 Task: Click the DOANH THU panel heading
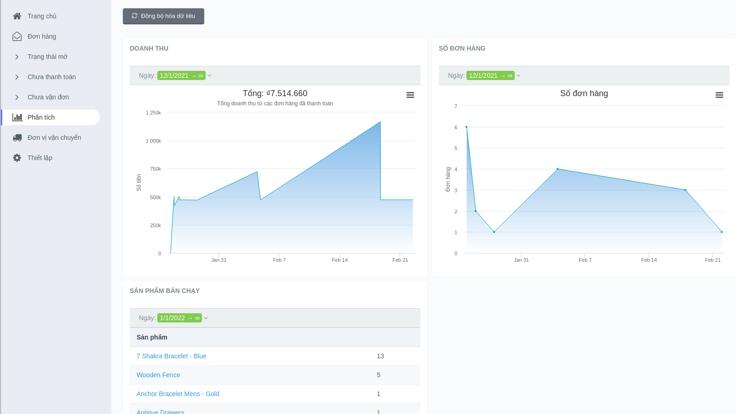(x=149, y=48)
